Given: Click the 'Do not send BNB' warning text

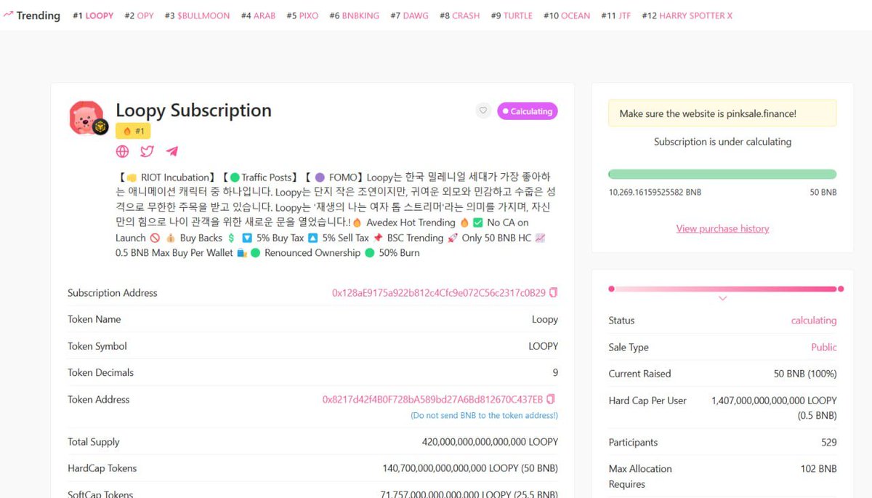Looking at the screenshot, I should tap(484, 415).
